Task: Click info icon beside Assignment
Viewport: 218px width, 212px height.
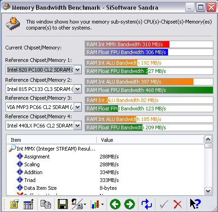Action: 20,157
